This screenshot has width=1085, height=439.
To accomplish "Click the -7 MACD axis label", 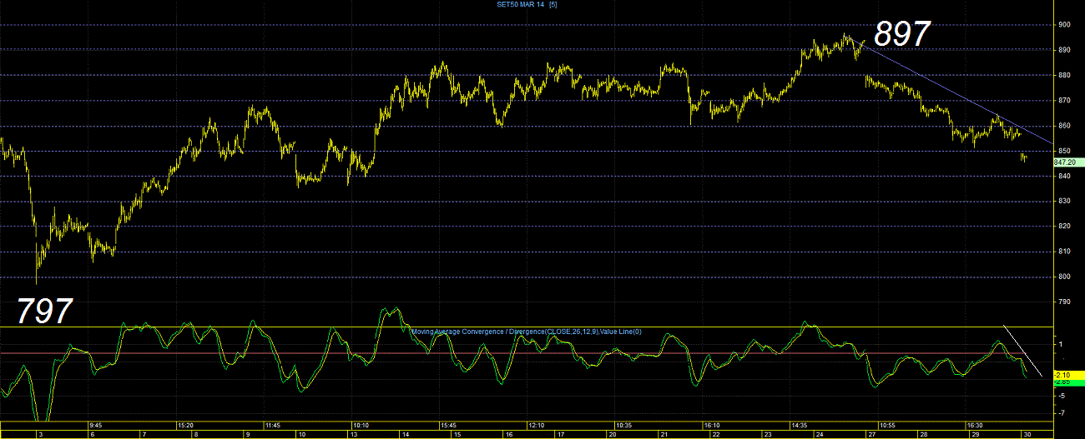I will [1060, 413].
